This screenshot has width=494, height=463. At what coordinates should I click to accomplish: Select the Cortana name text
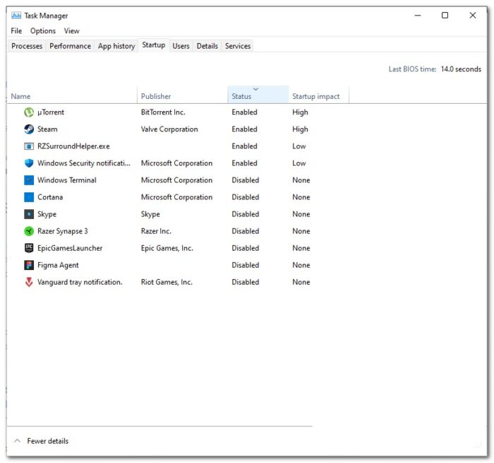click(50, 197)
